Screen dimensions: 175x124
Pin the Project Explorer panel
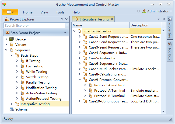(62, 19)
